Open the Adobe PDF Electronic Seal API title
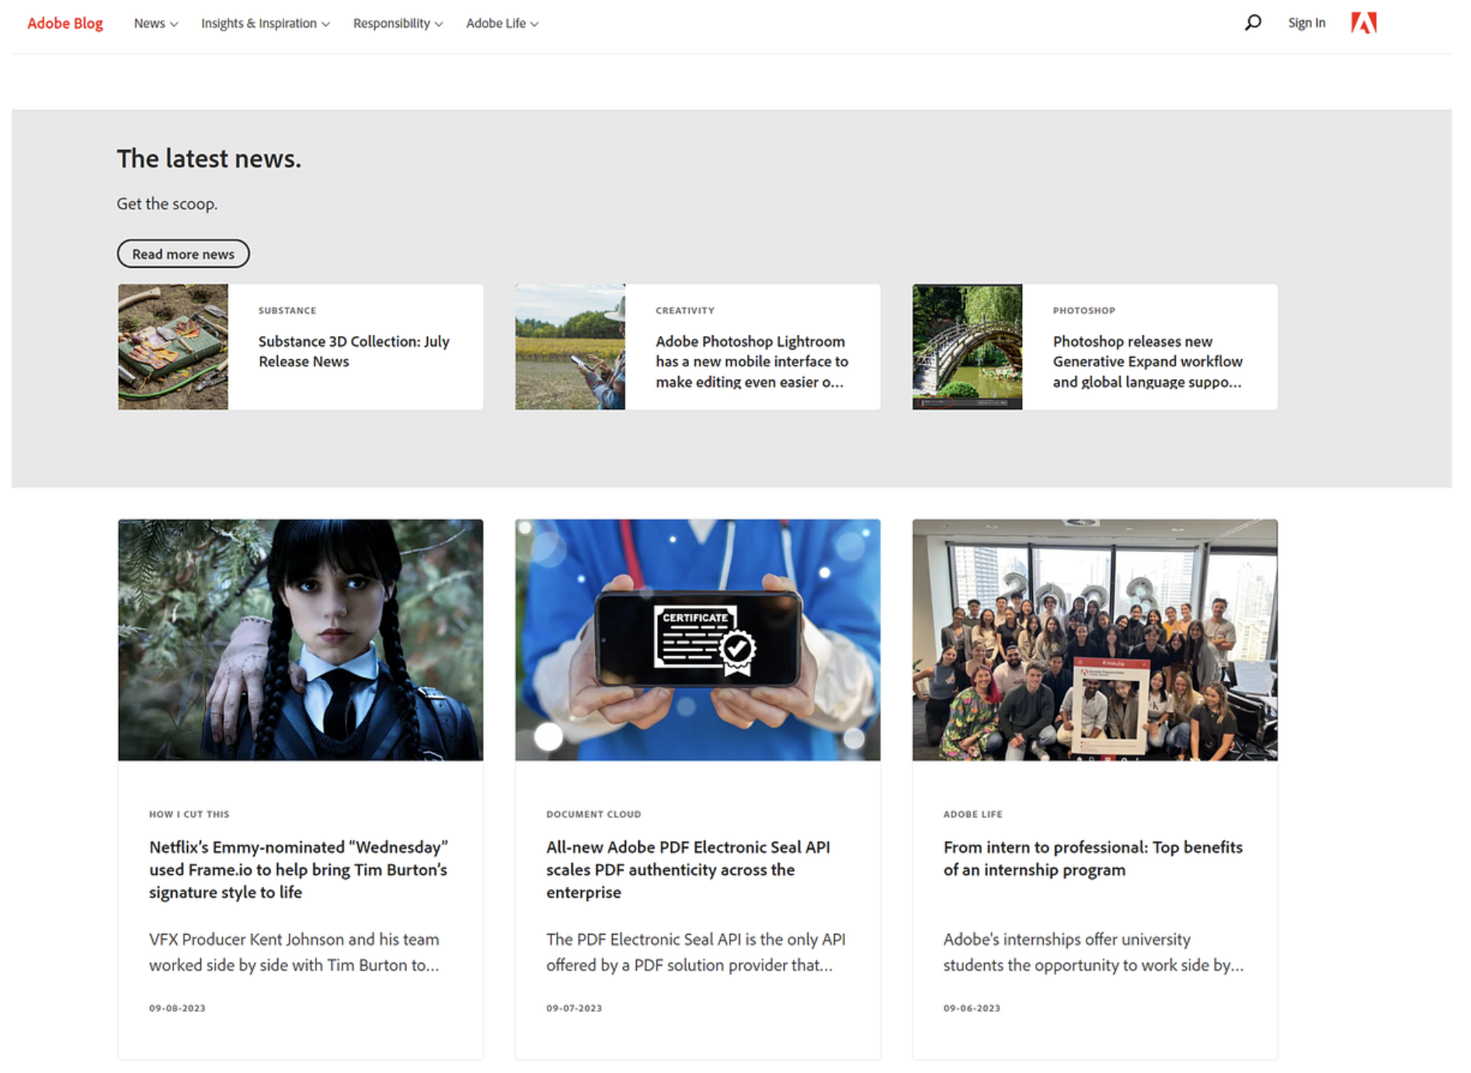1471x1073 pixels. (688, 870)
